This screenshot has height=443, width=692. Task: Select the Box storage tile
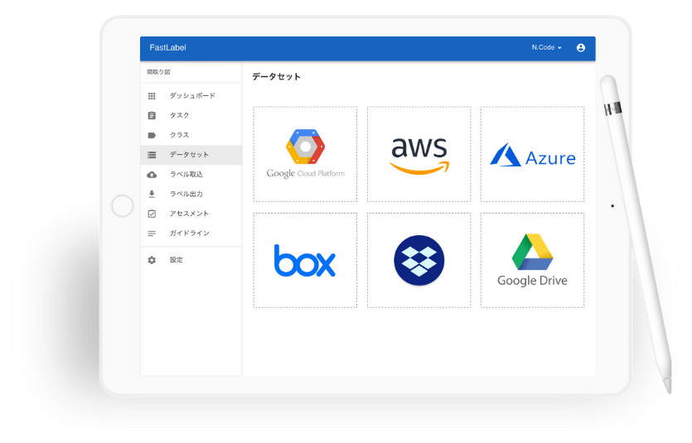[305, 260]
